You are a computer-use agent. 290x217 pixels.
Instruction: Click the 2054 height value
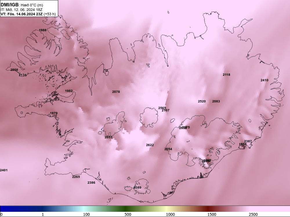pyautogui.click(x=168, y=149)
